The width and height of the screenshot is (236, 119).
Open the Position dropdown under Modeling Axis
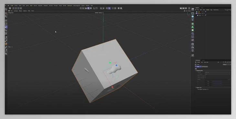[218, 72]
